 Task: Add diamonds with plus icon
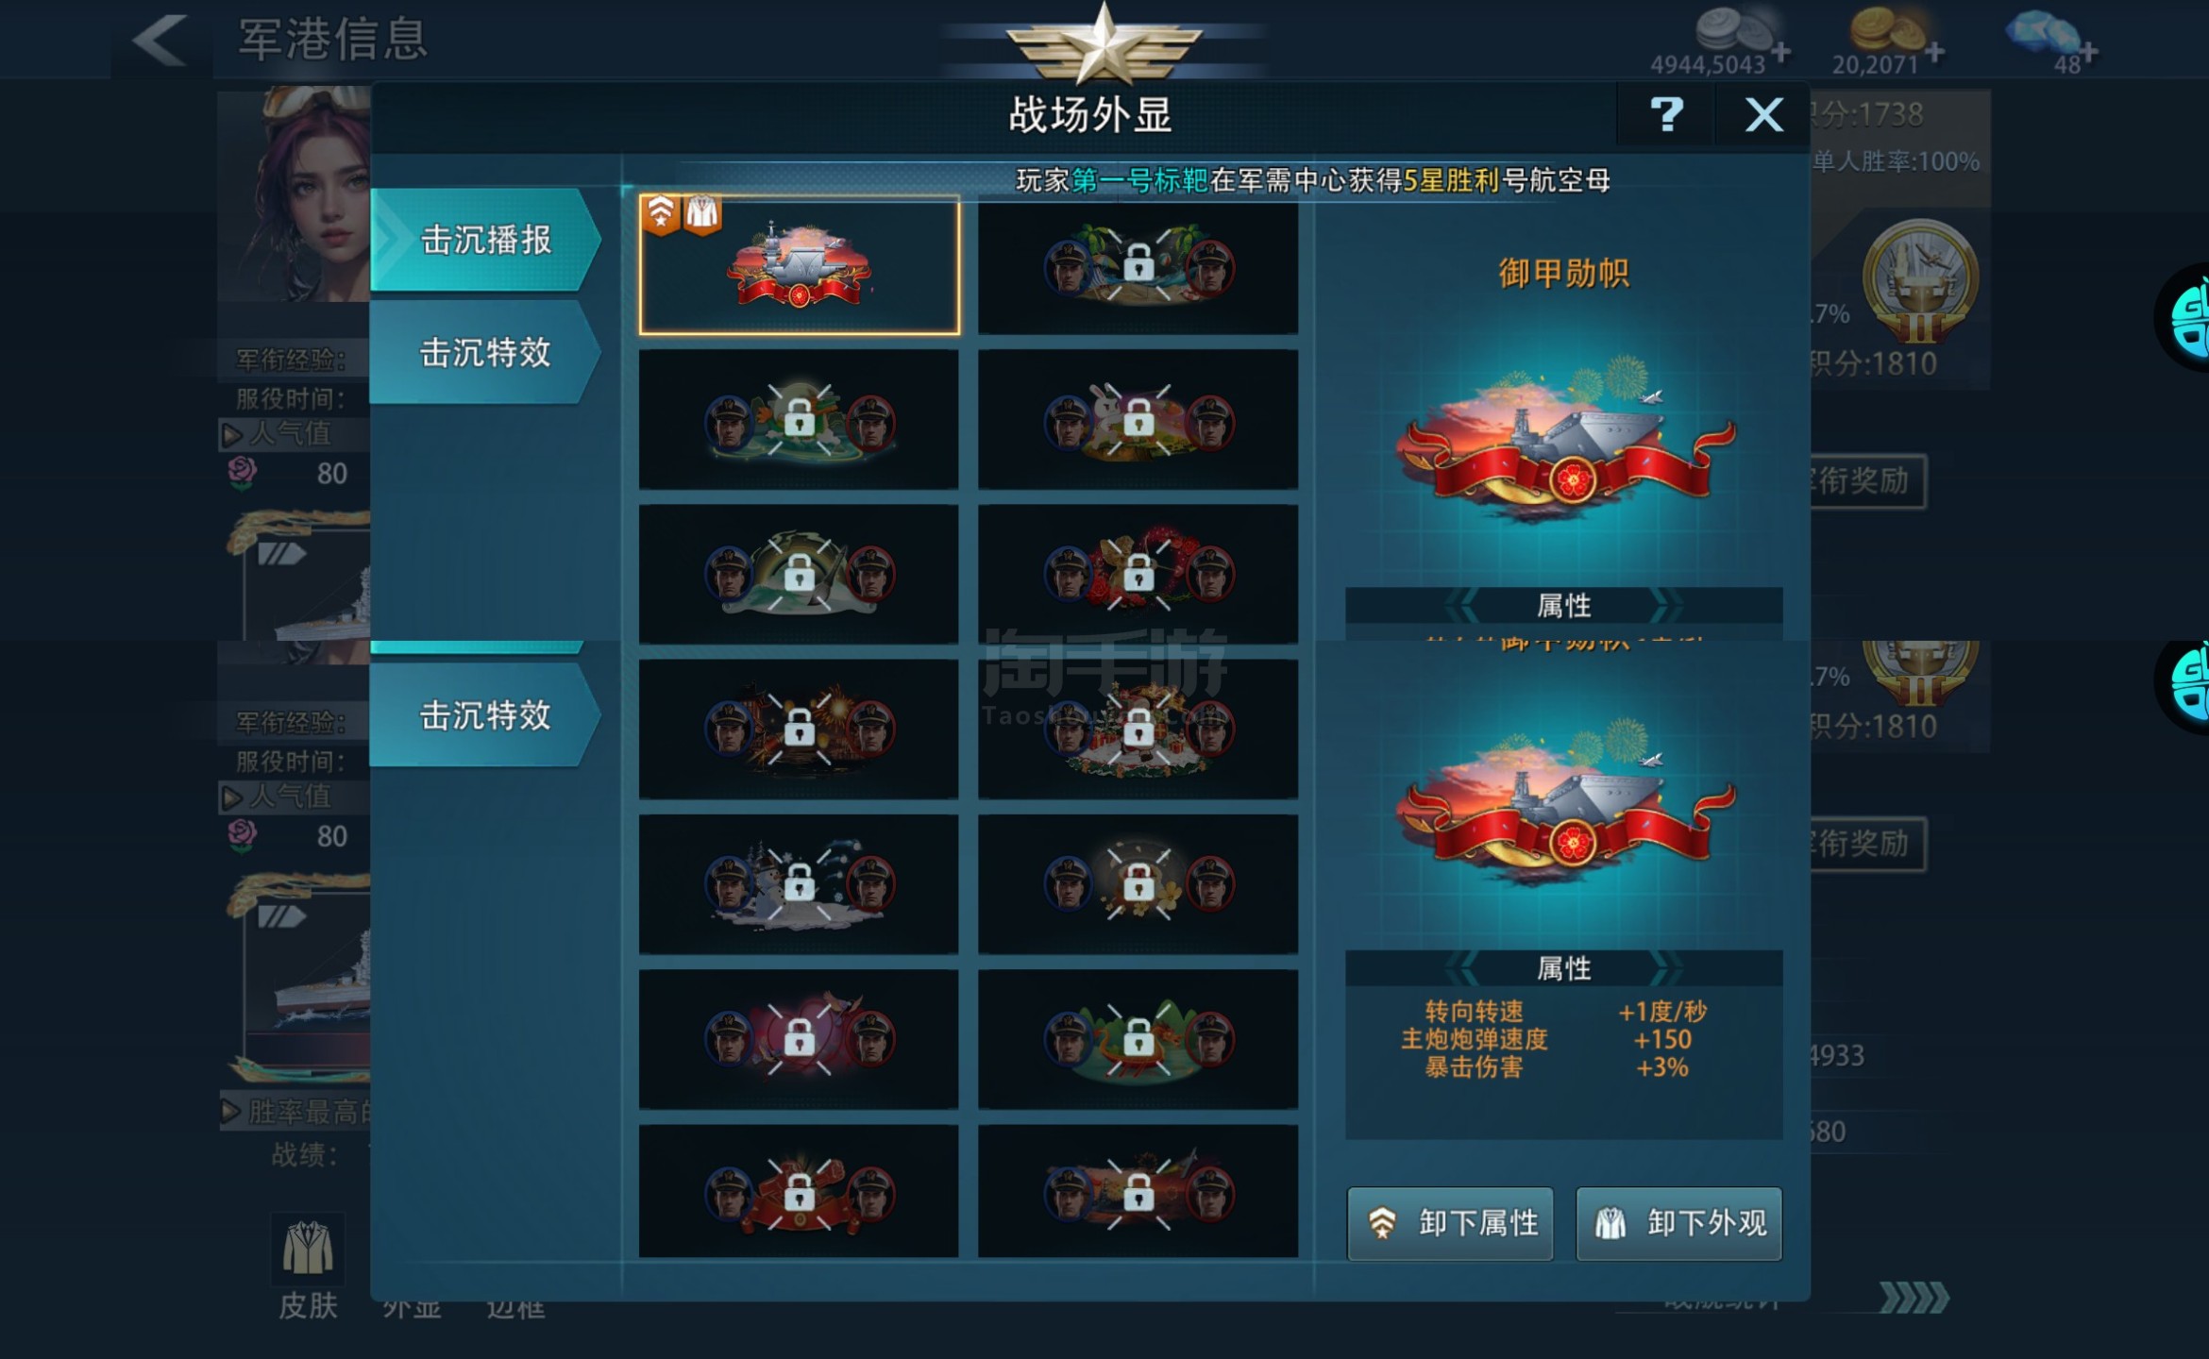point(2088,52)
